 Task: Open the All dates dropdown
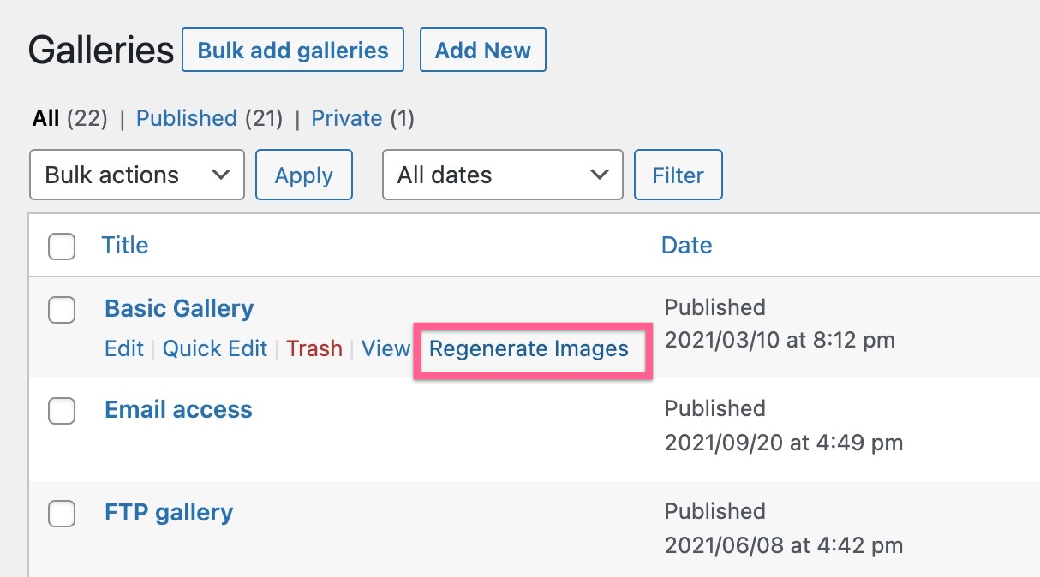pos(502,175)
